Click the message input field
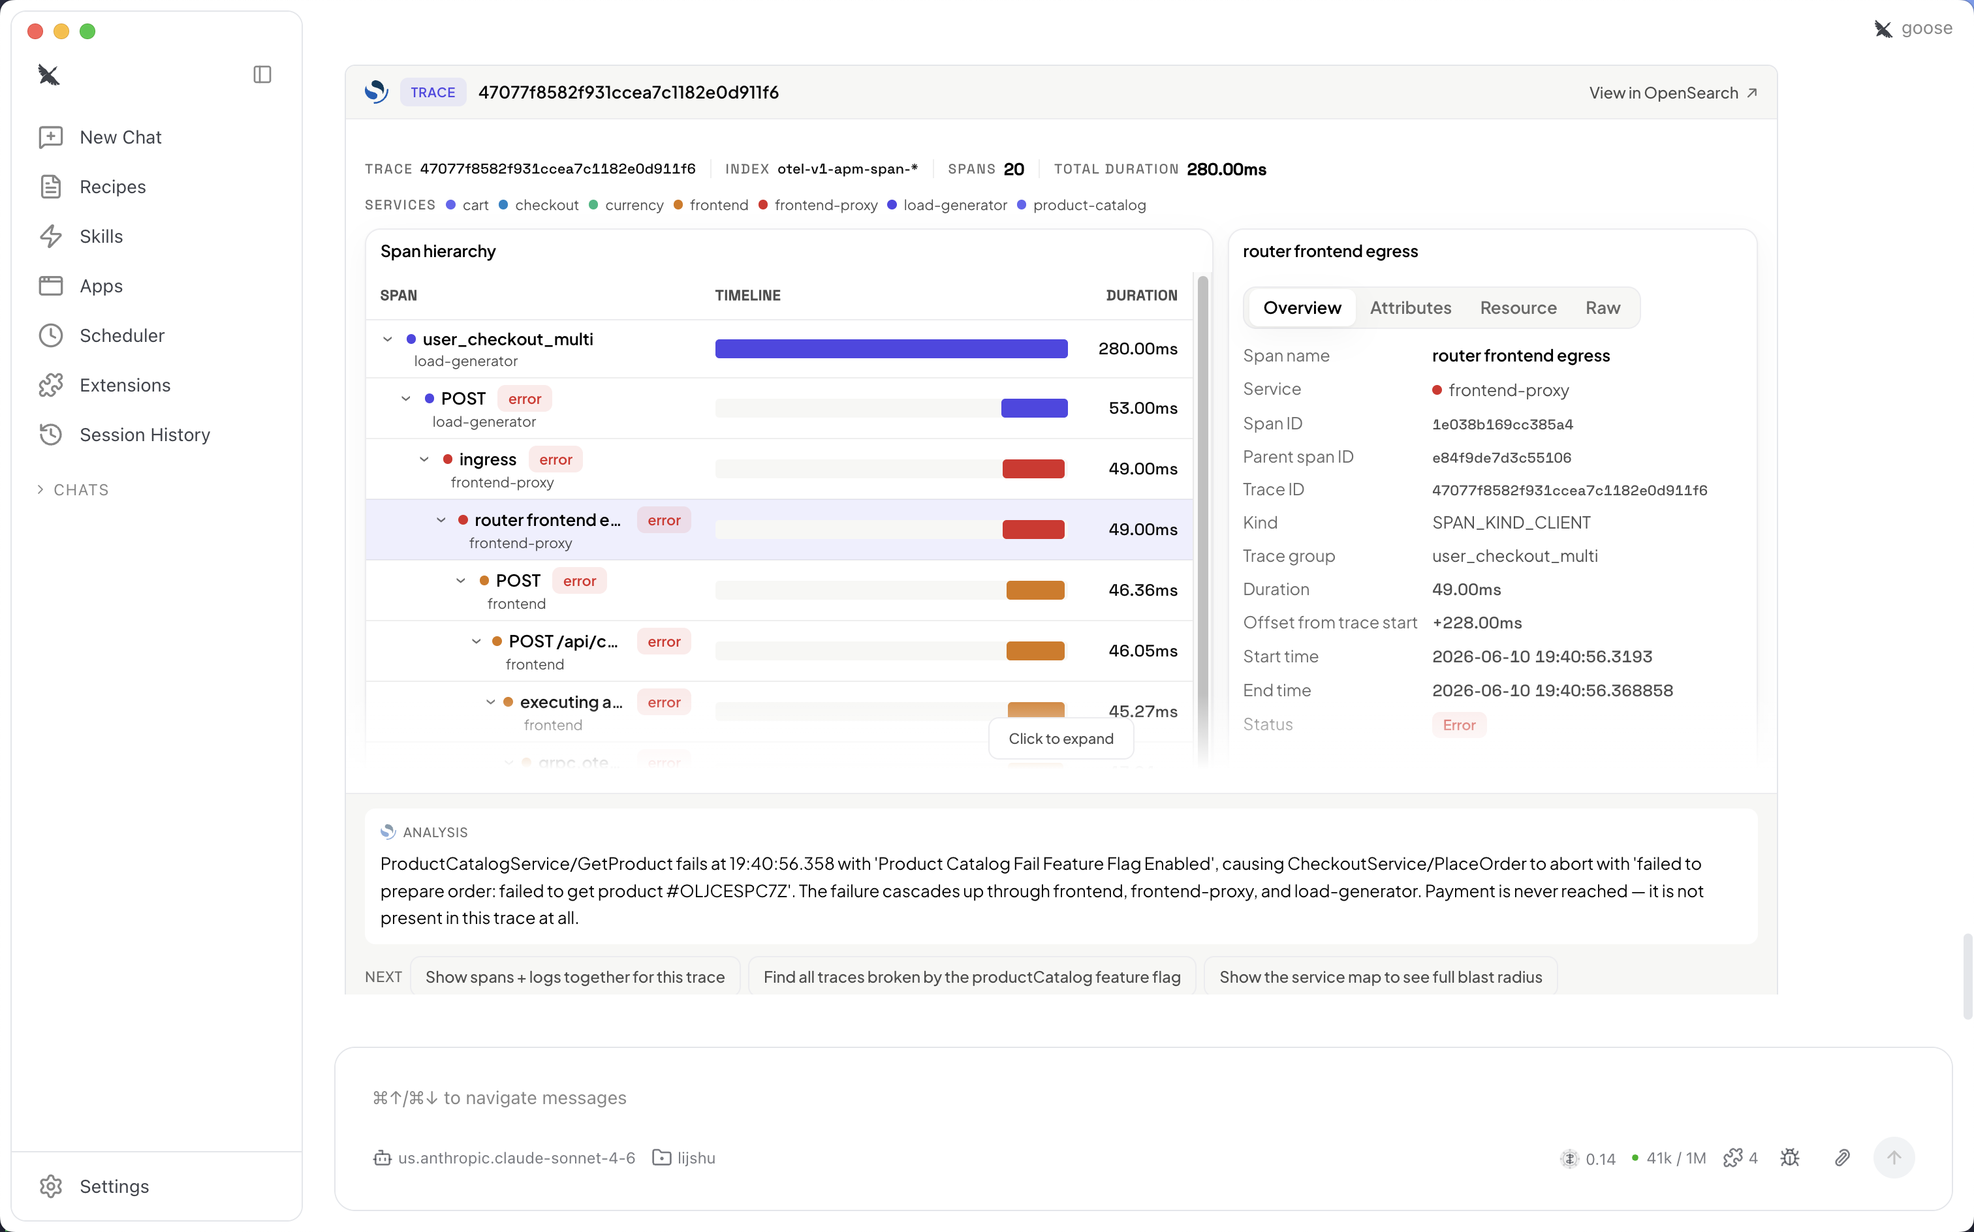1974x1232 pixels. pos(1141,1098)
